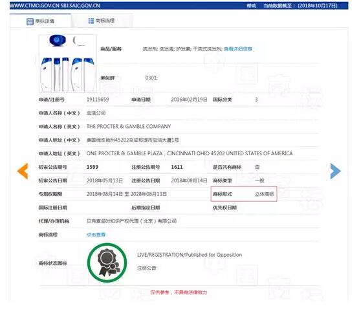This screenshot has width=361, height=315.
Task: Click the data cutoff date 2018年10月17日
Action: [318, 6]
